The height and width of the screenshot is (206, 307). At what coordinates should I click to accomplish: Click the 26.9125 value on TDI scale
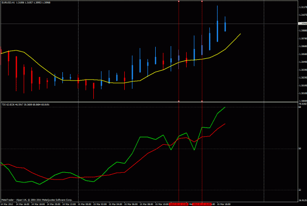point(303,200)
